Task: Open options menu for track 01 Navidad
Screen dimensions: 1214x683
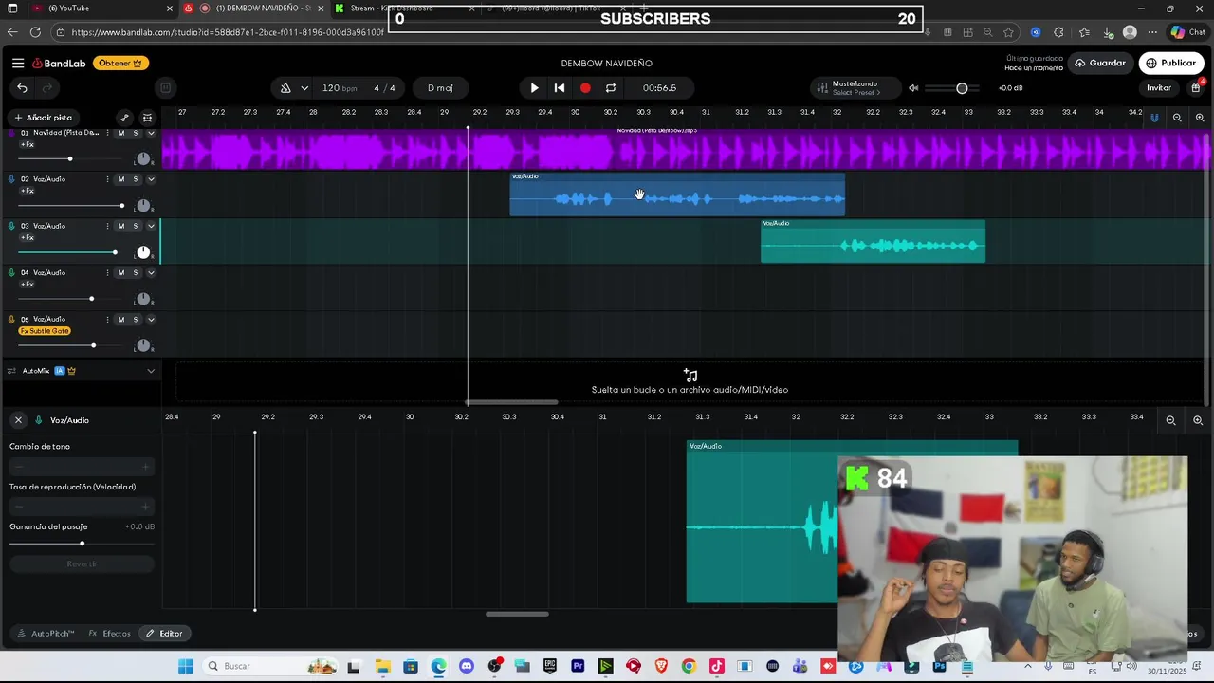Action: point(107,133)
